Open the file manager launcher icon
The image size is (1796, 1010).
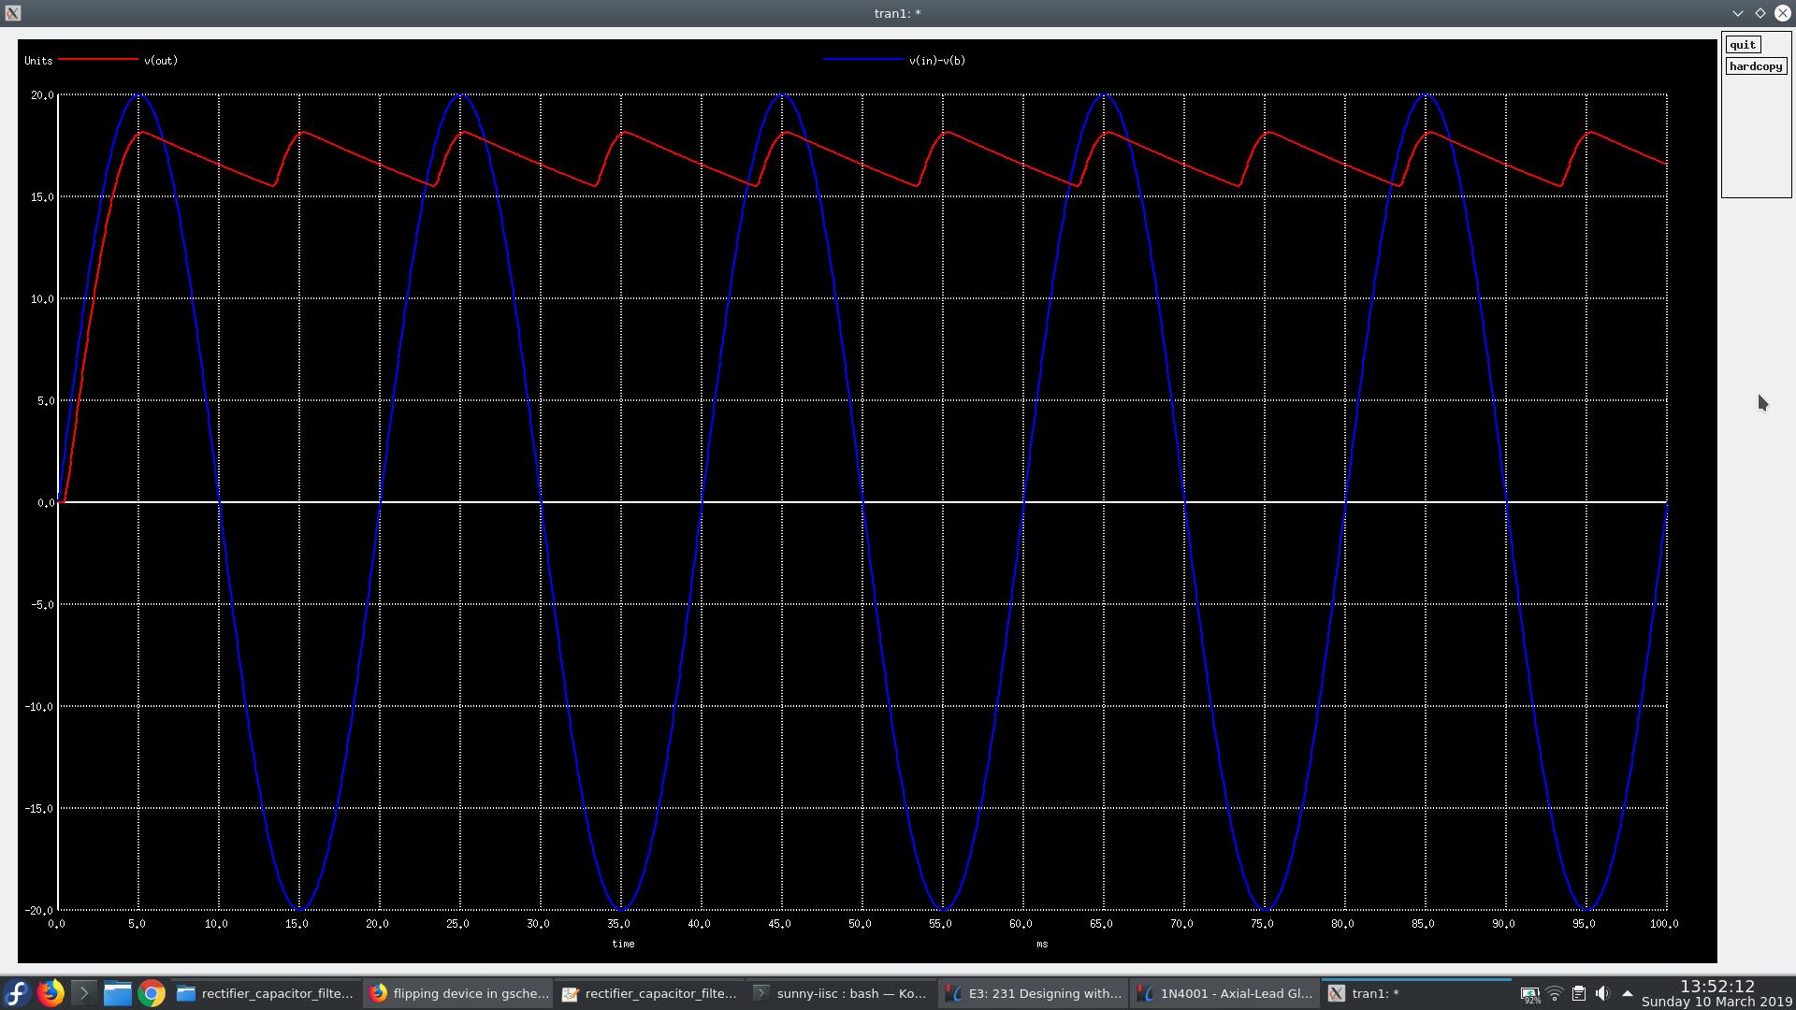117,993
